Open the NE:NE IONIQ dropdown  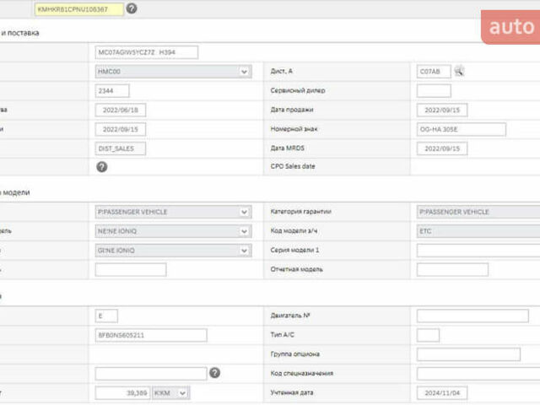click(x=173, y=231)
